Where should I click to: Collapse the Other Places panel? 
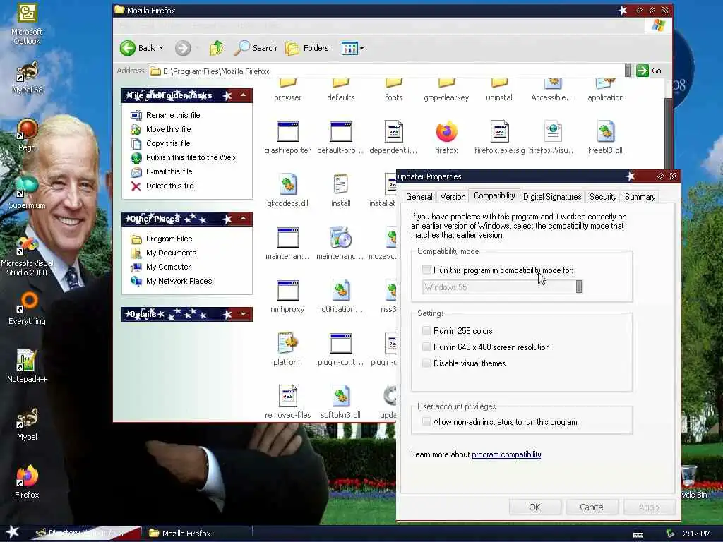coord(243,219)
